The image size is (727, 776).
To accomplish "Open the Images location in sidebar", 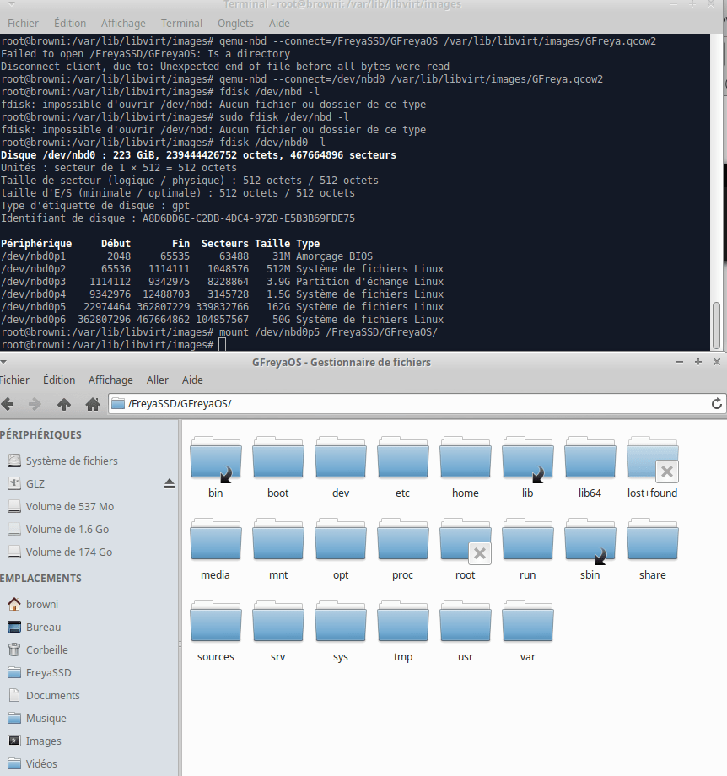I will (45, 741).
